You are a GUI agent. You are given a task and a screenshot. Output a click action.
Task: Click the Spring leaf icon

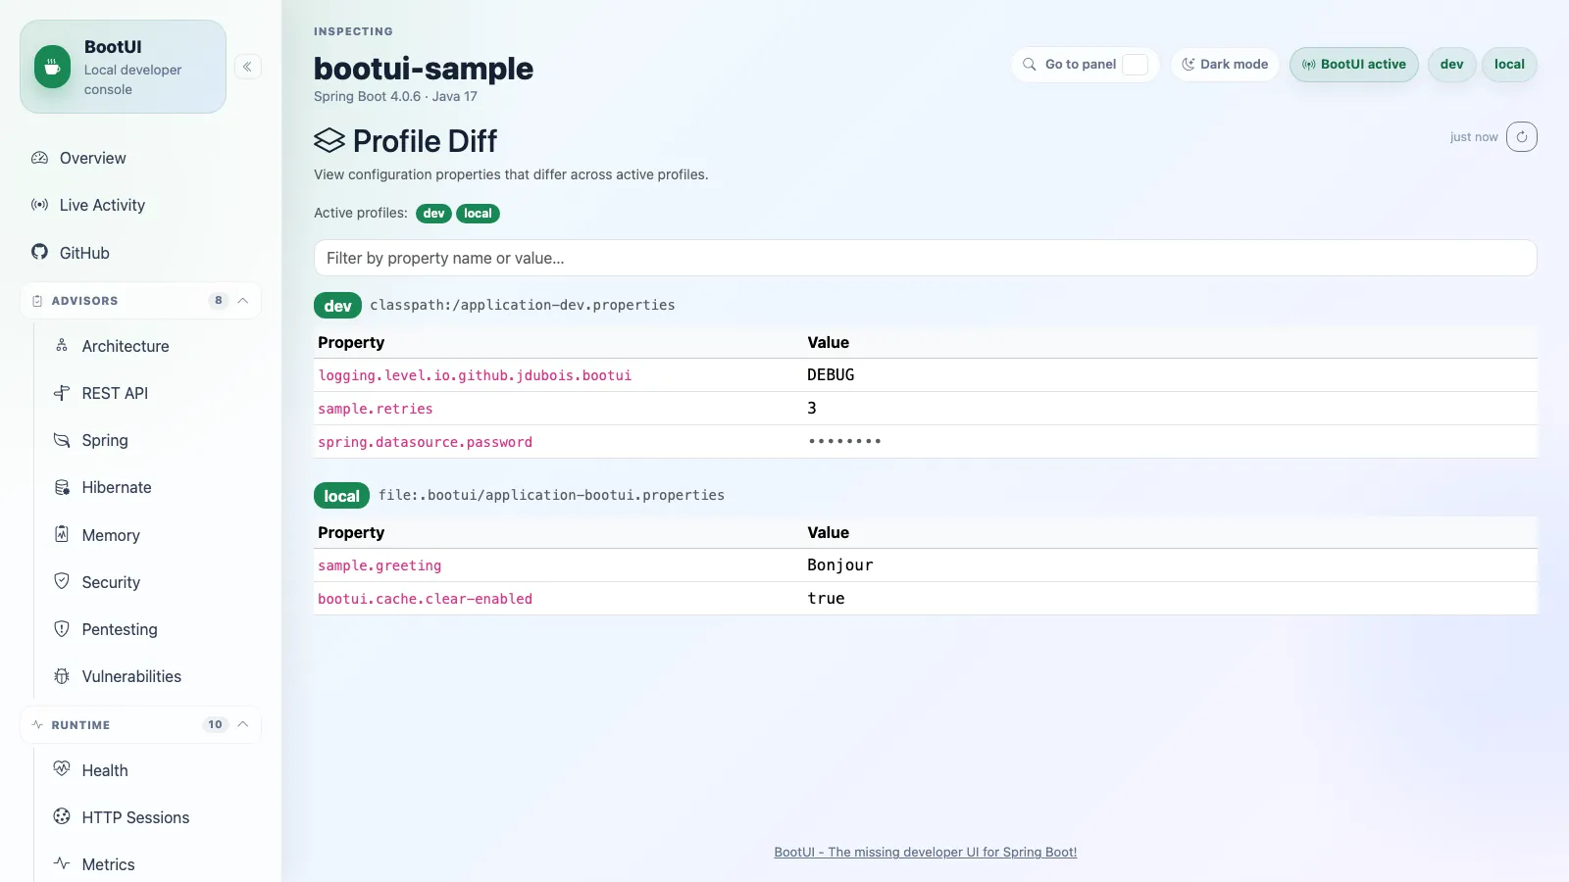click(x=62, y=440)
